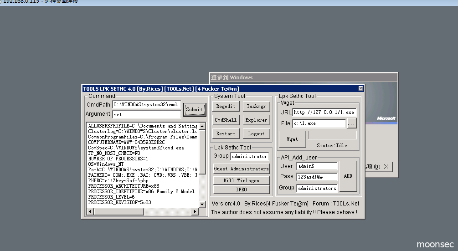458x251 pixels.
Task: Click the Logout button
Action: tap(256, 133)
